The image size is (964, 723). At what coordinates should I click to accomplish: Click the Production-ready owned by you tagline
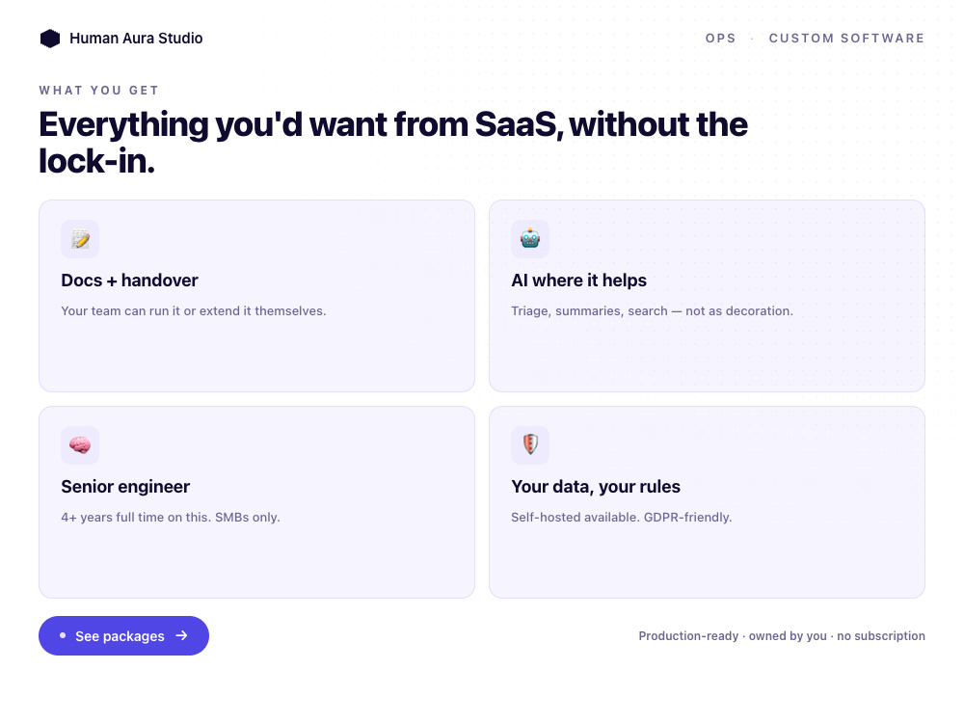click(782, 635)
